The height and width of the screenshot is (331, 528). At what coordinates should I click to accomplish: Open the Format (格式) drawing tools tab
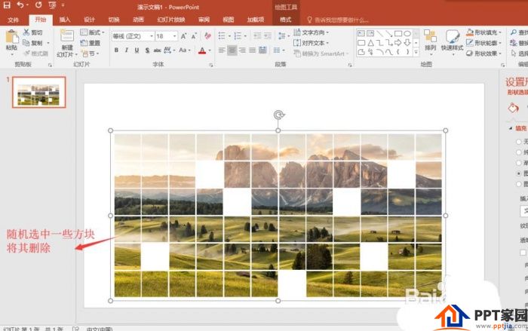[285, 20]
